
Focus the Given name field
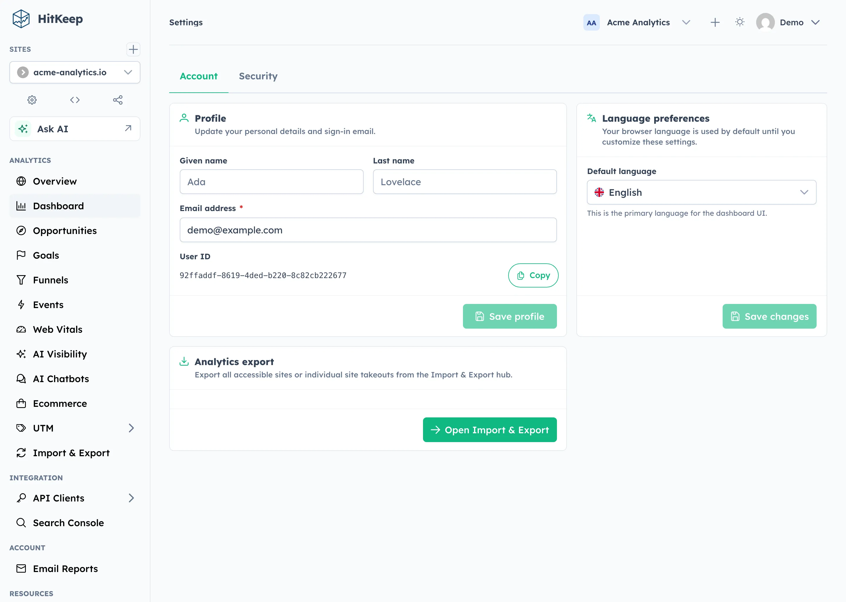pyautogui.click(x=271, y=182)
